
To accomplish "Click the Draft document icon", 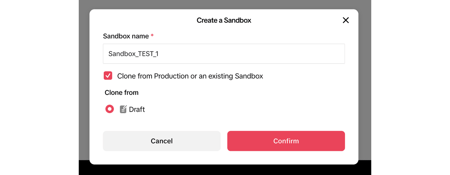I will (123, 109).
